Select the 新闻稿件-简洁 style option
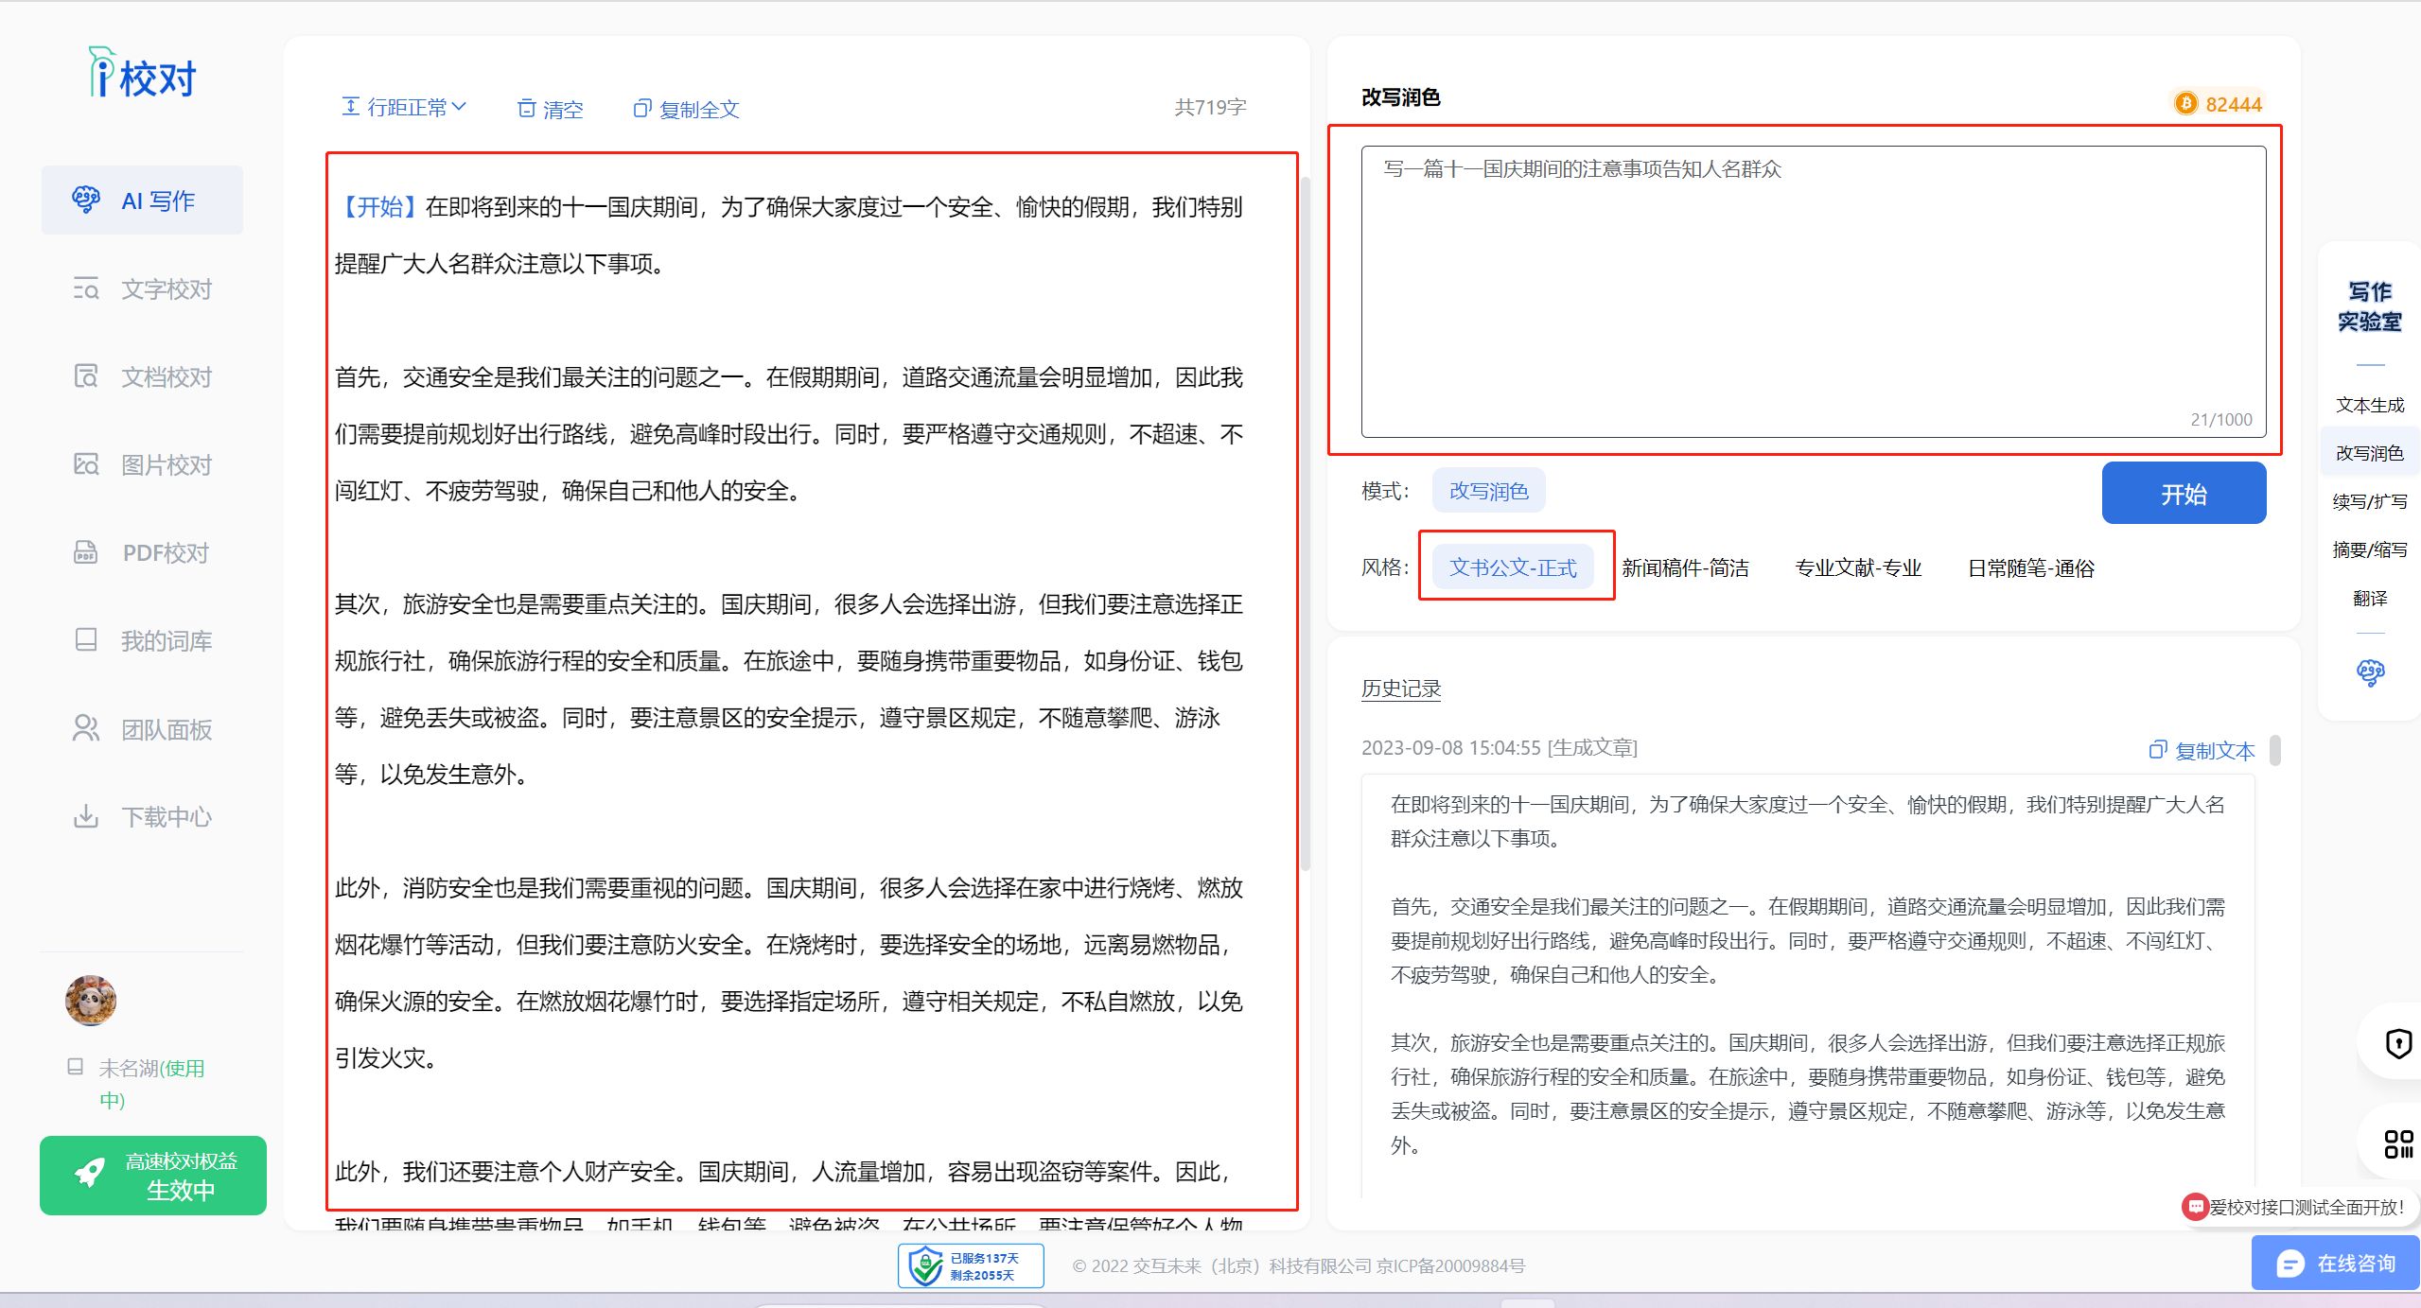2421x1308 pixels. [1685, 567]
